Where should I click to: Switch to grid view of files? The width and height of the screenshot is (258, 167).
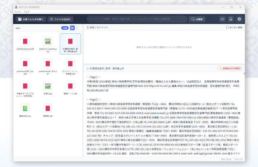tap(72, 28)
